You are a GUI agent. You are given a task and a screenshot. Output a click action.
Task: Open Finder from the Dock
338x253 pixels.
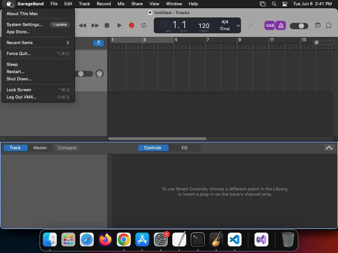(x=50, y=239)
